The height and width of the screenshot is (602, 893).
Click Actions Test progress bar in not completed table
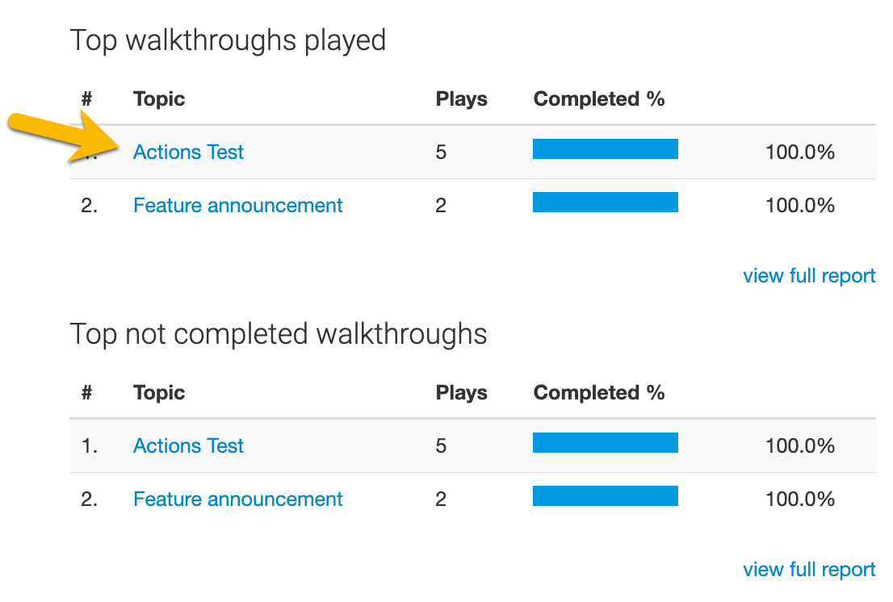(605, 443)
